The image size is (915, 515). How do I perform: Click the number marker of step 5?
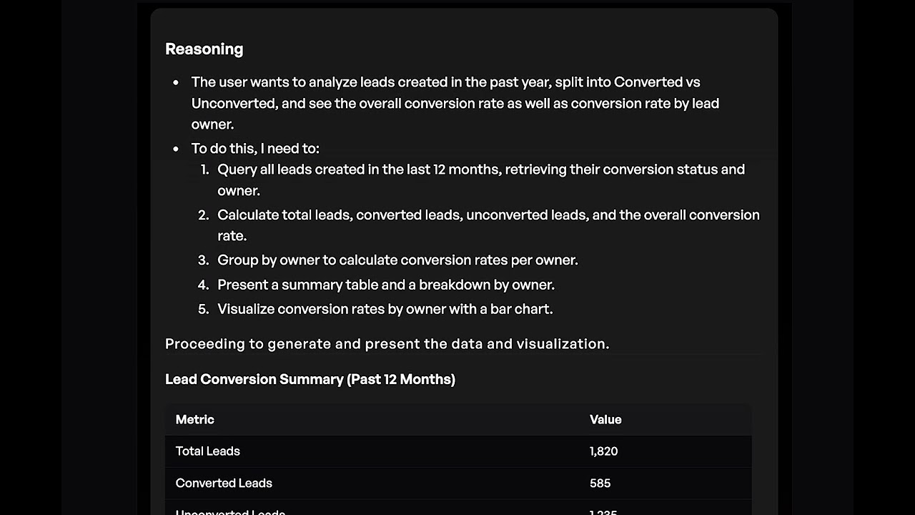(x=203, y=308)
